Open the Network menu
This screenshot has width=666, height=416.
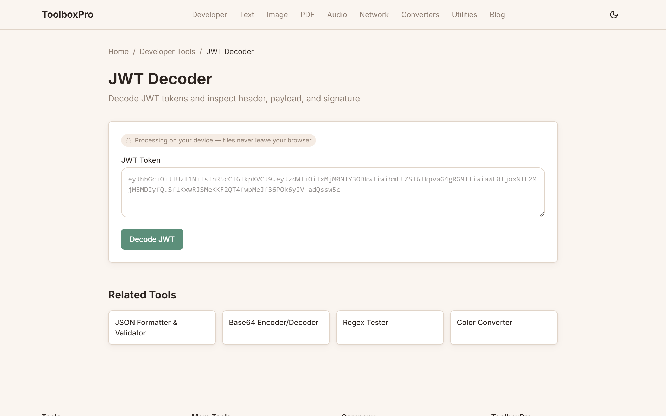pyautogui.click(x=374, y=15)
